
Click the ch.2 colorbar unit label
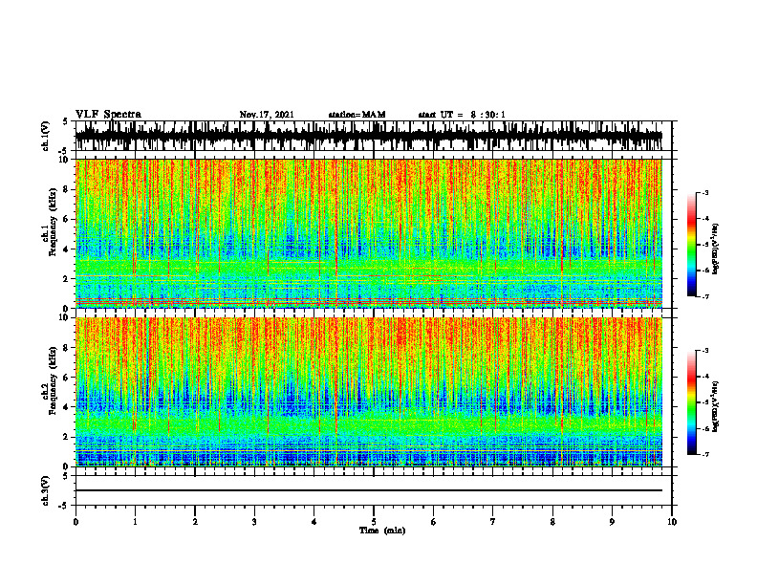(715, 406)
